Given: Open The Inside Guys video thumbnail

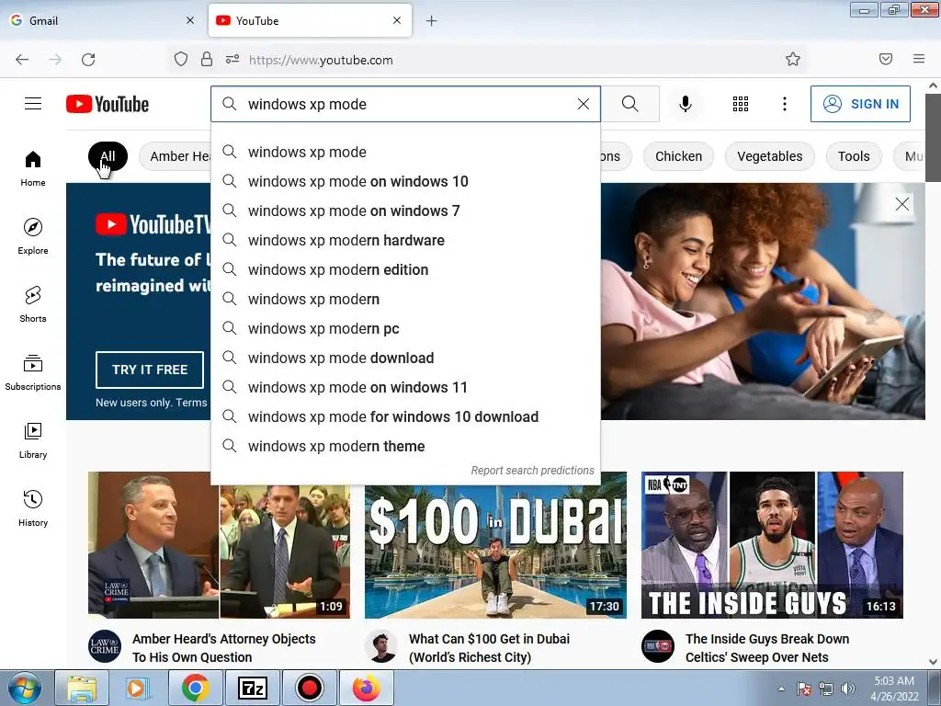Looking at the screenshot, I should 772,545.
